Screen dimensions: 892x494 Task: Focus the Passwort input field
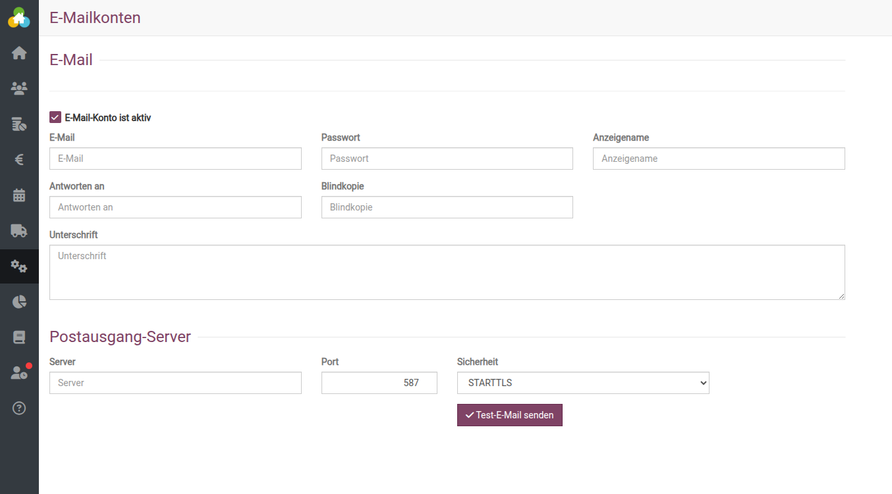pyautogui.click(x=447, y=159)
